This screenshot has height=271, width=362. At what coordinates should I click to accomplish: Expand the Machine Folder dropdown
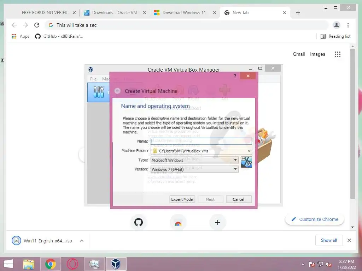249,151
